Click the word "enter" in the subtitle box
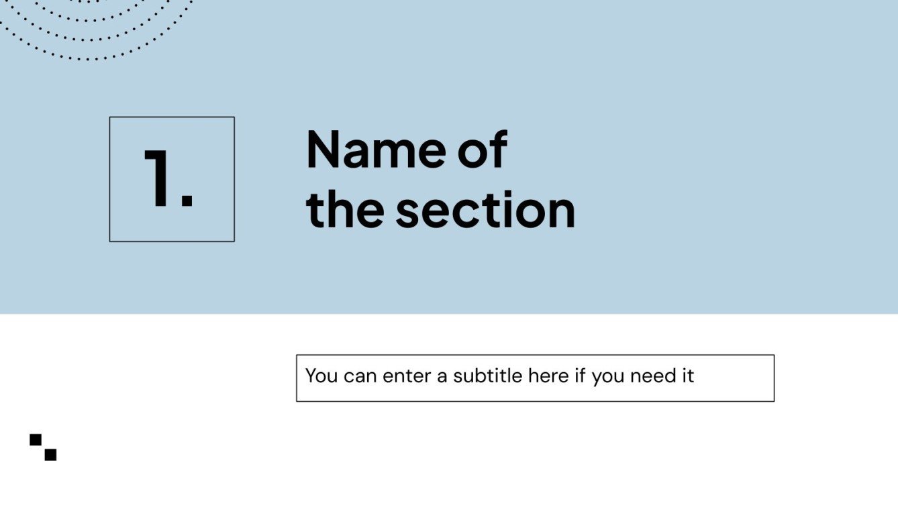This screenshot has width=898, height=505. [x=407, y=376]
